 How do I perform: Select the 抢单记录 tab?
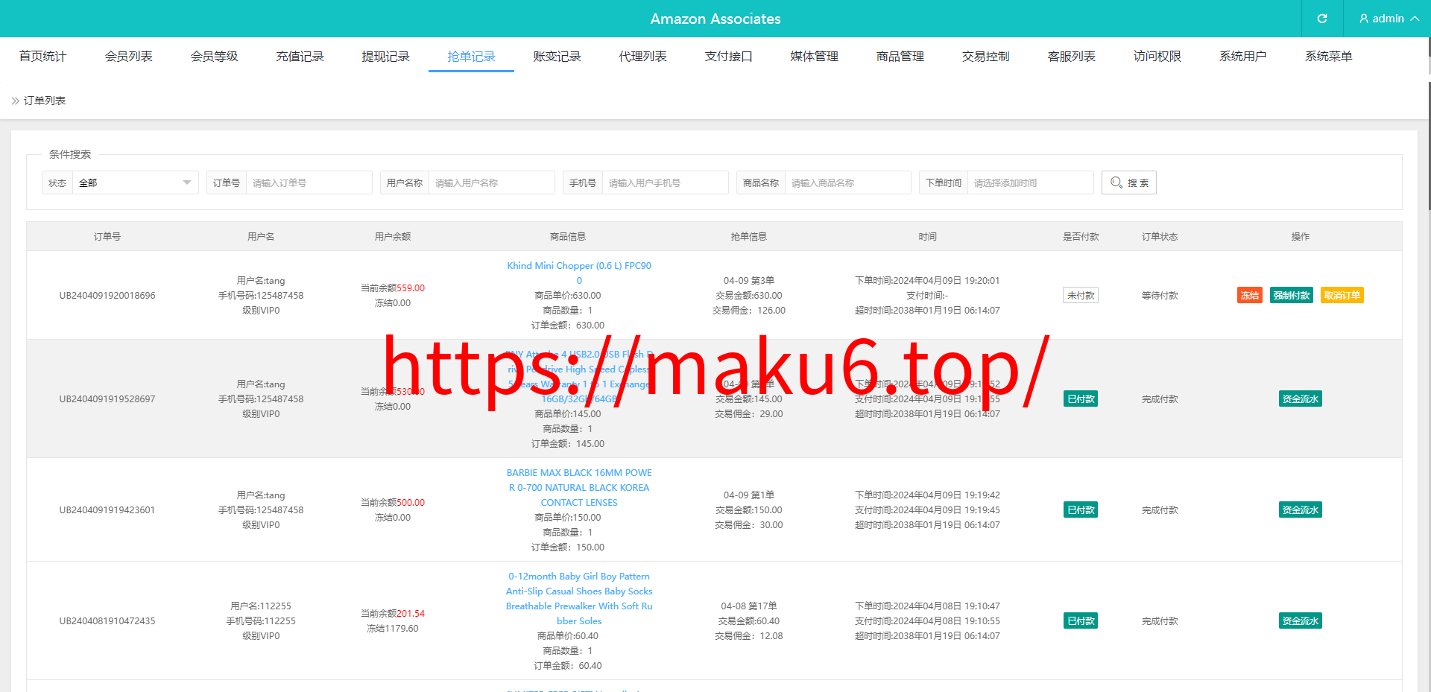pyautogui.click(x=471, y=56)
